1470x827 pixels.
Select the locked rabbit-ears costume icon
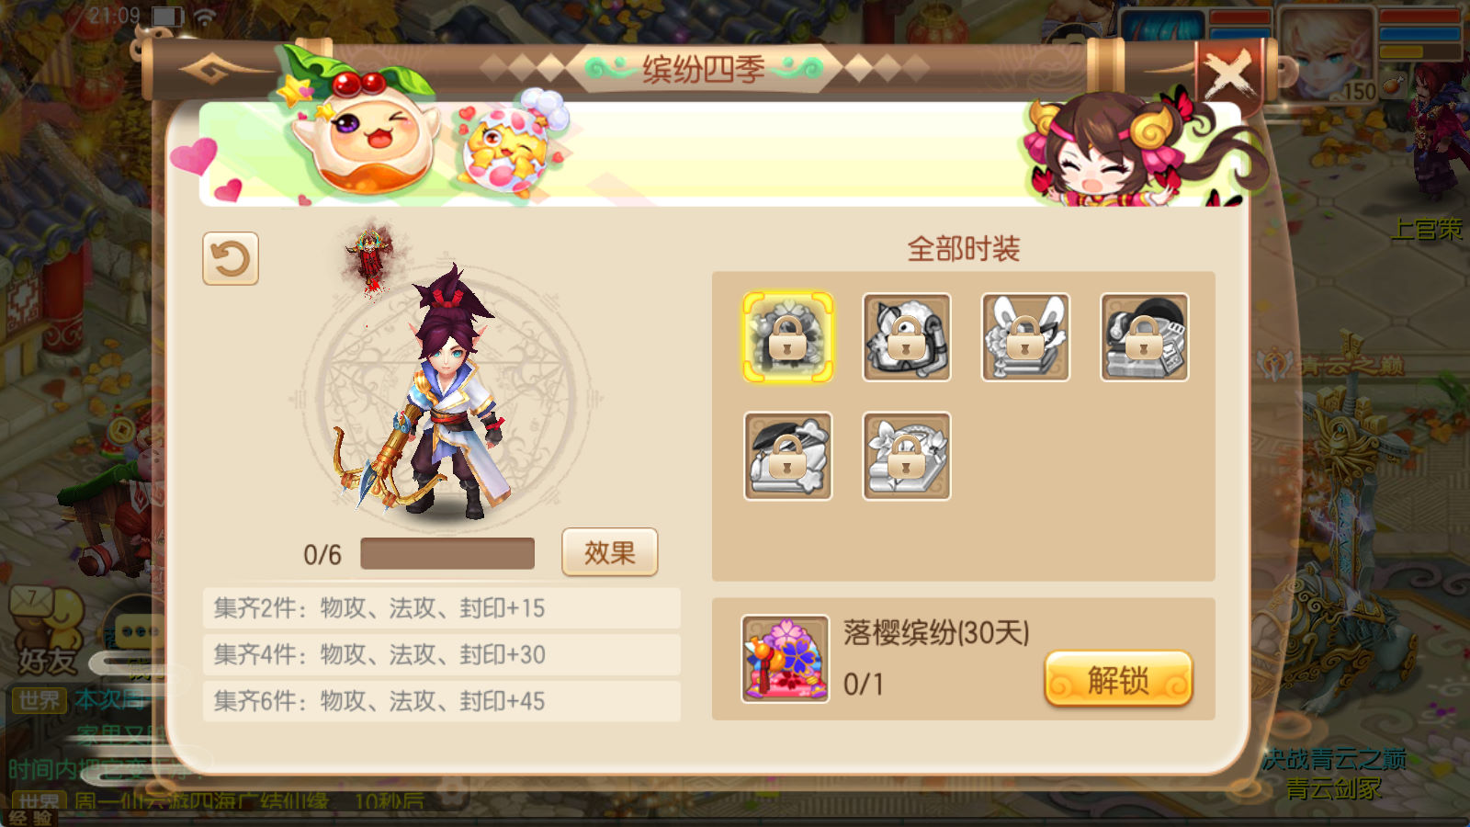(x=1025, y=337)
